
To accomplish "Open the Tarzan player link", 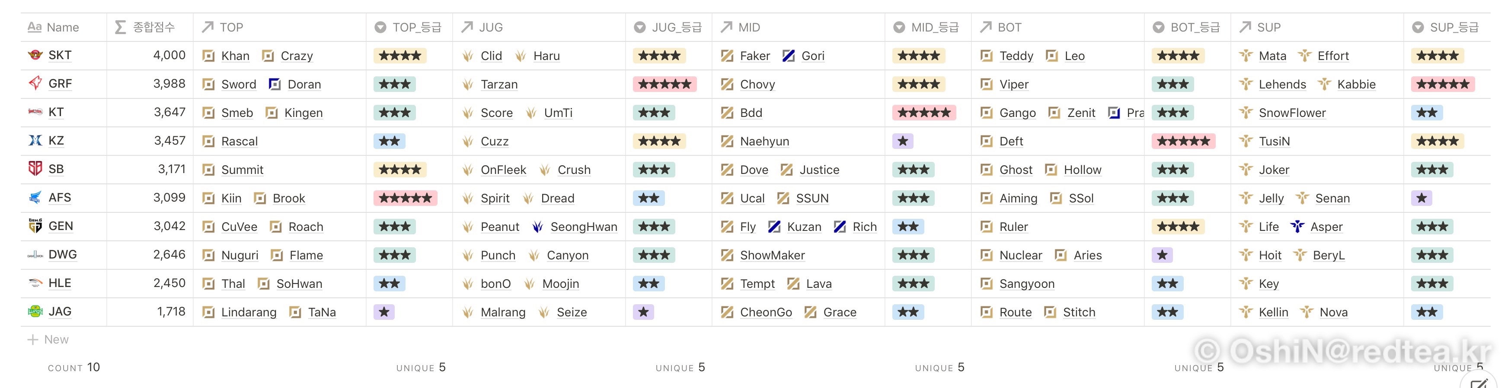I will 498,84.
